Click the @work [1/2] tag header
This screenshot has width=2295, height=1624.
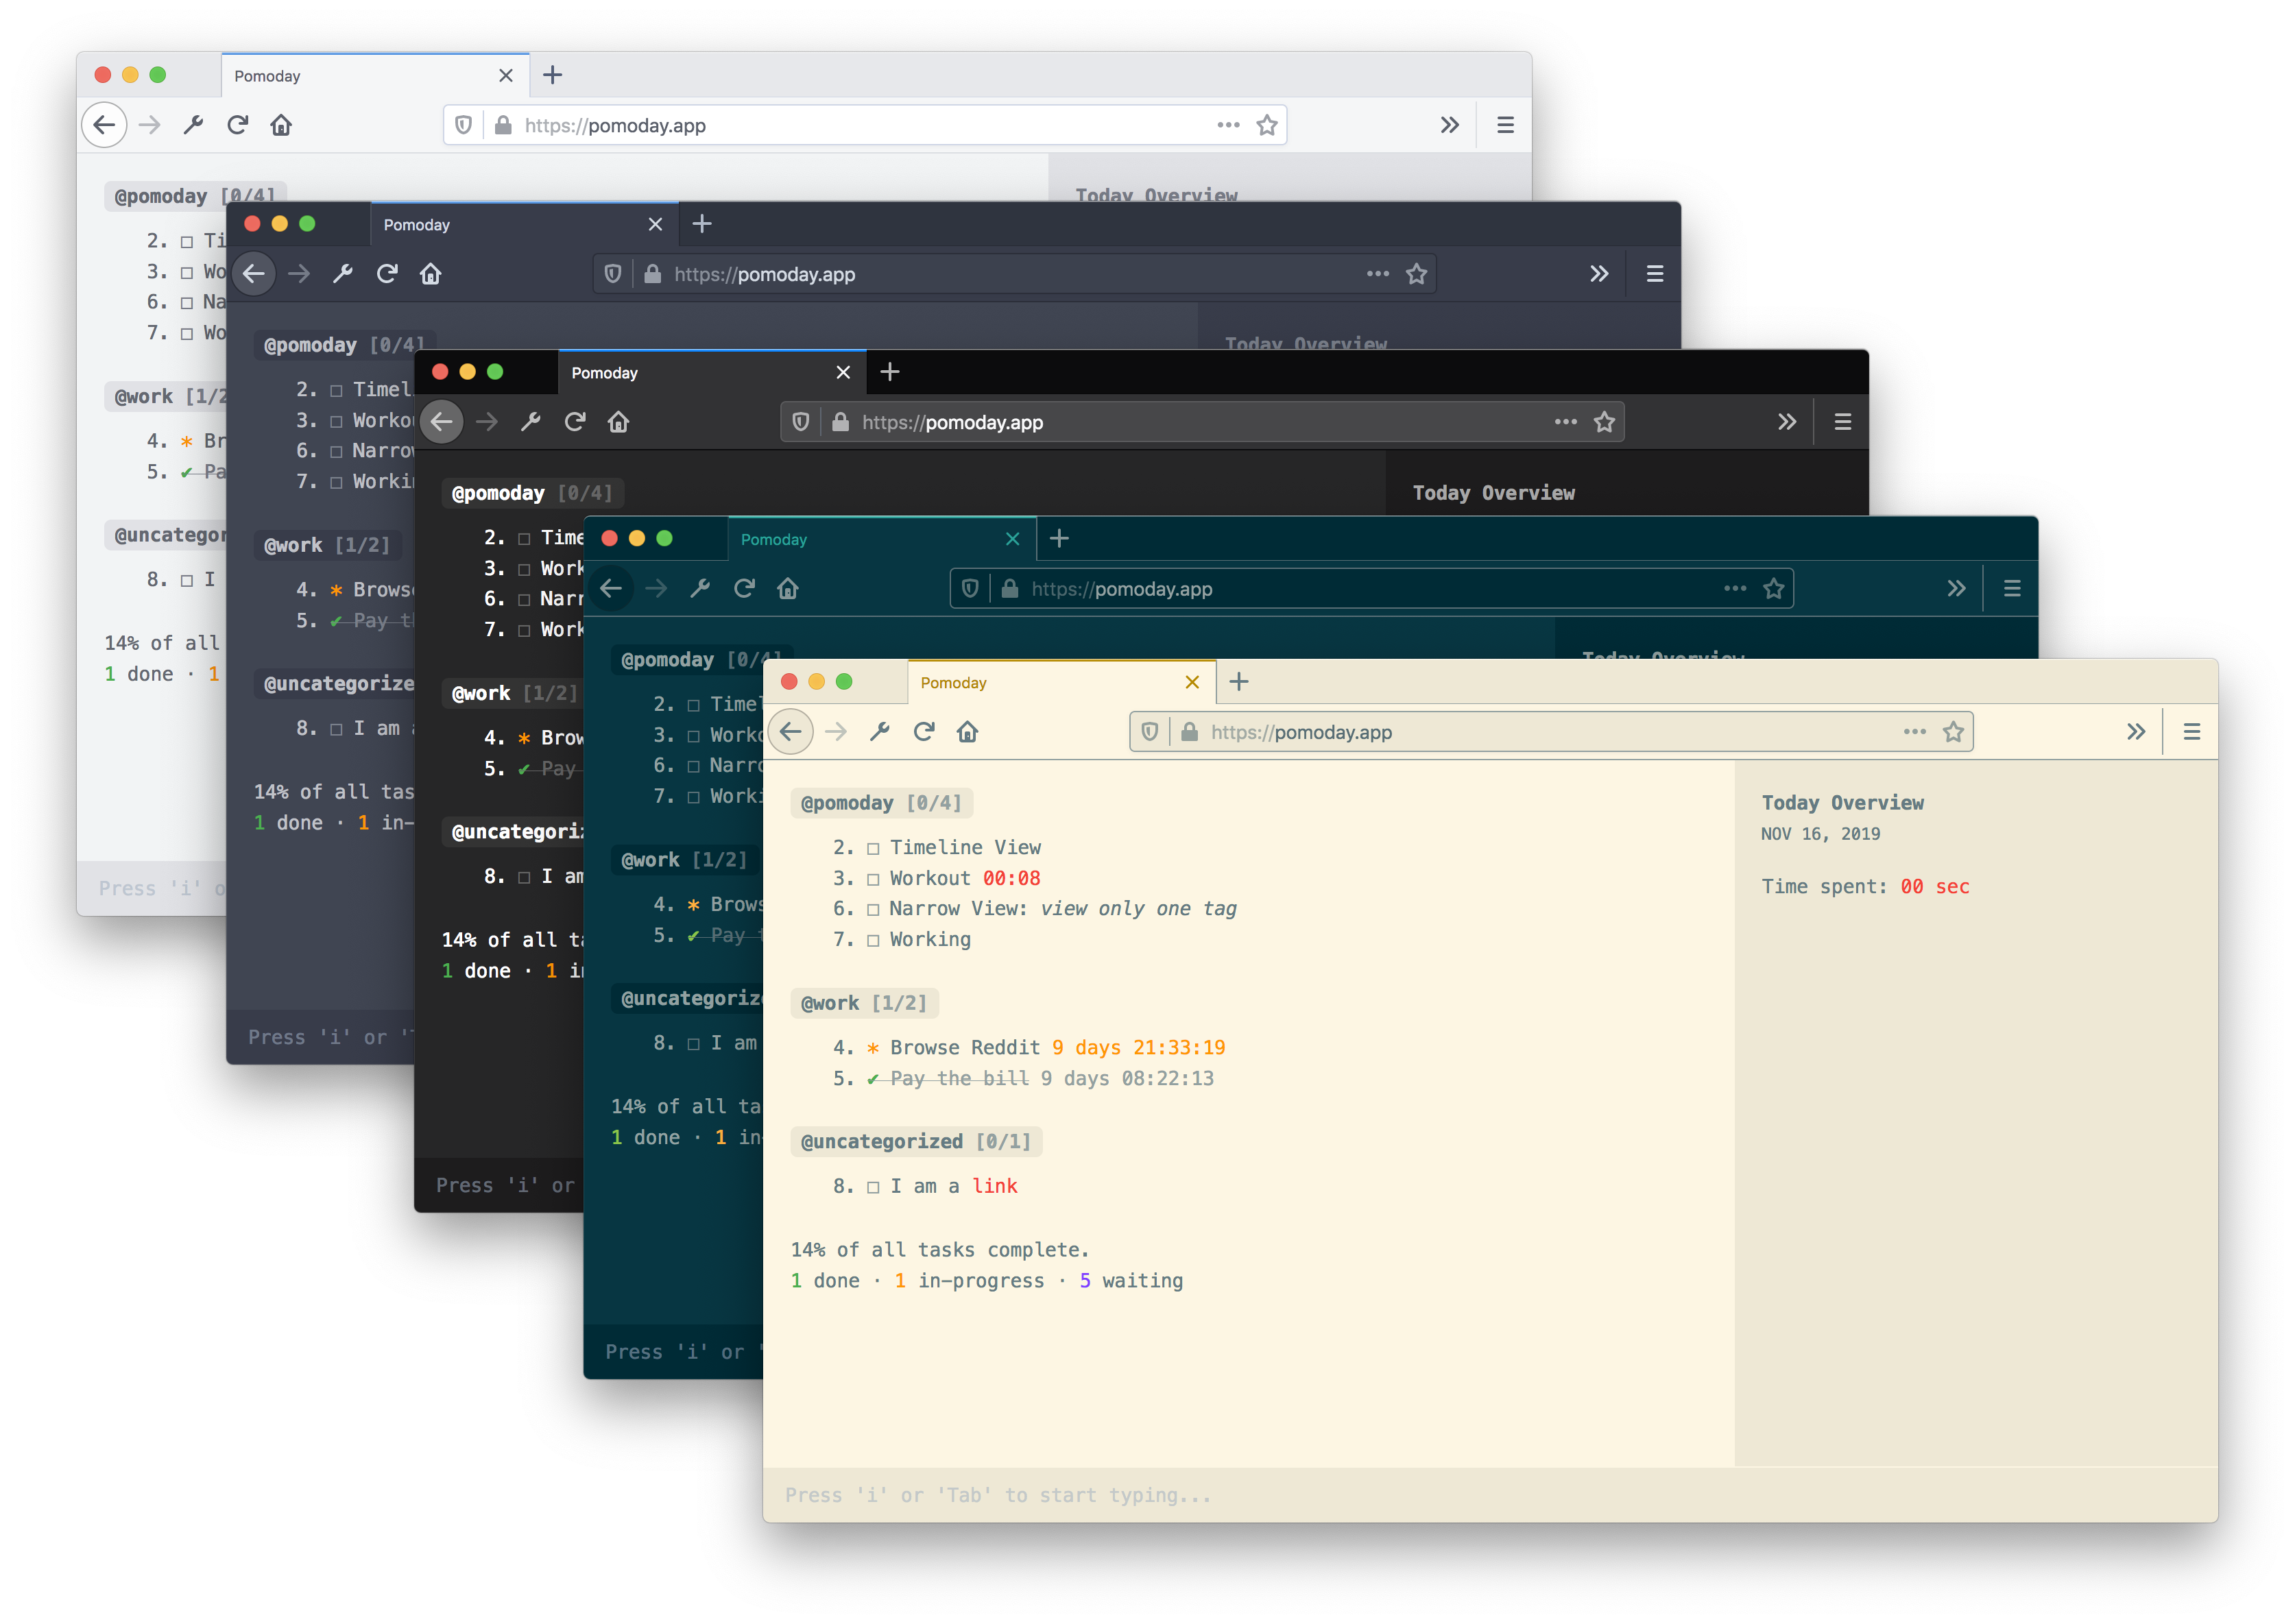(864, 1003)
